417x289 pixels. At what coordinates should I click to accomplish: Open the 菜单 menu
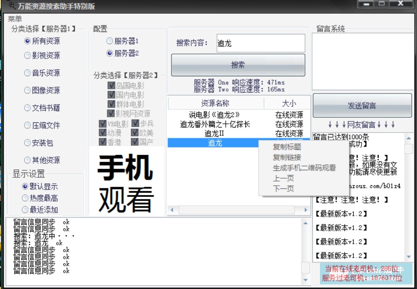[x=14, y=19]
